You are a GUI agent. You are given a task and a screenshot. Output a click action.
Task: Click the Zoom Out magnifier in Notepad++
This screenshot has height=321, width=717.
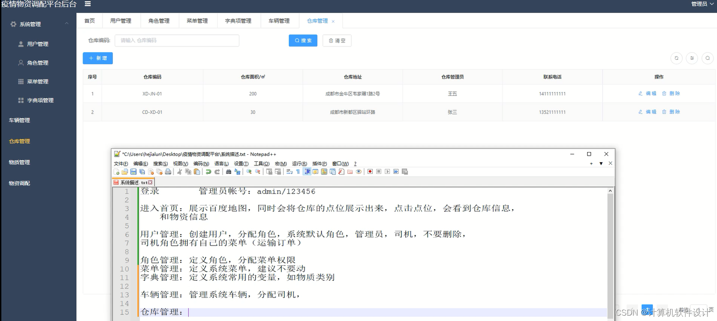click(258, 172)
